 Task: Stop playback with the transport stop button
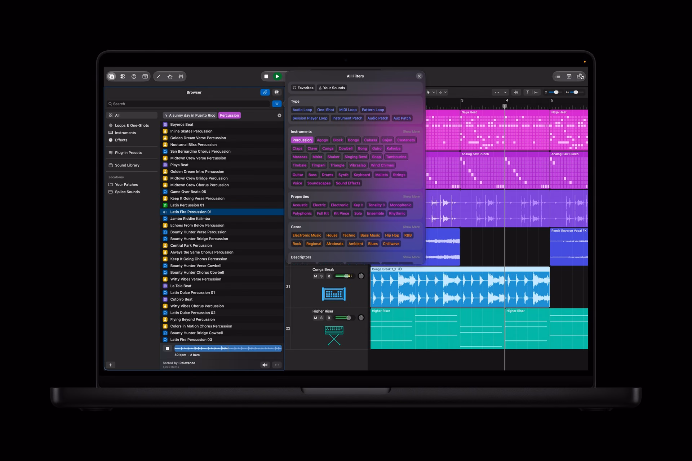click(x=266, y=76)
